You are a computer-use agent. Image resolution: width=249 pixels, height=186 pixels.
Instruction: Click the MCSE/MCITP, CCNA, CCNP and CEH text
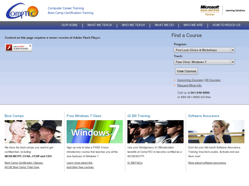pos(28,156)
